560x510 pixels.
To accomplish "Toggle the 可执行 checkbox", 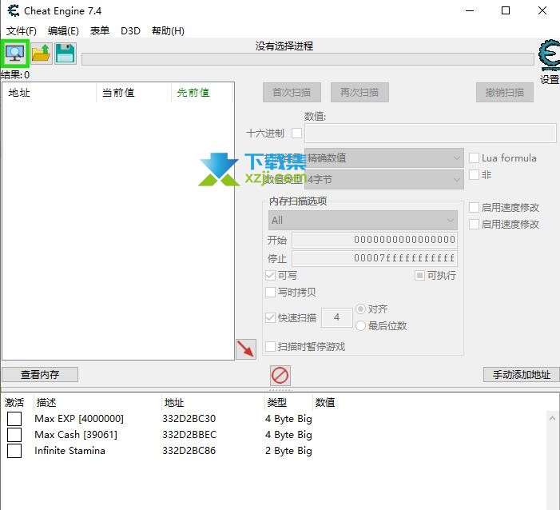I will pos(419,276).
